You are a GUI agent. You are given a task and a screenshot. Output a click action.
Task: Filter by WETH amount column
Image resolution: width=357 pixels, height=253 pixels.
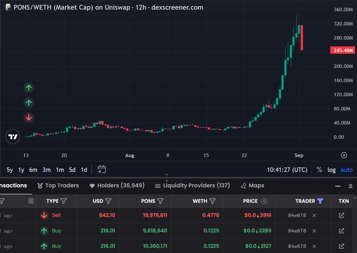[x=213, y=201]
